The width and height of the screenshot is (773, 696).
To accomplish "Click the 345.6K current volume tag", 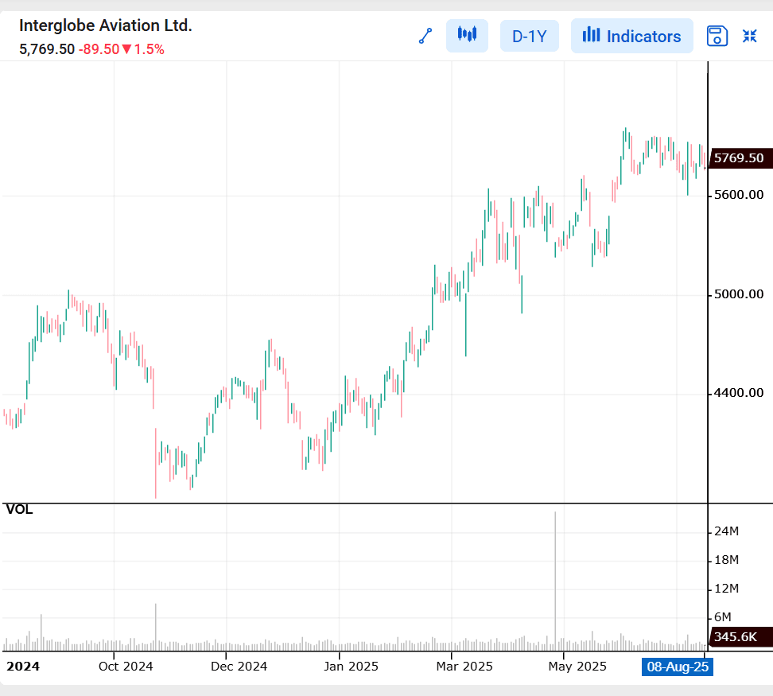I will (740, 637).
